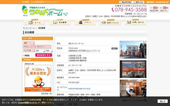Image resolution: width=170 pixels, height=106 pixels.
Task: Click the megaphone icon on 物件リクエスト tab
Action: [x=104, y=23]
